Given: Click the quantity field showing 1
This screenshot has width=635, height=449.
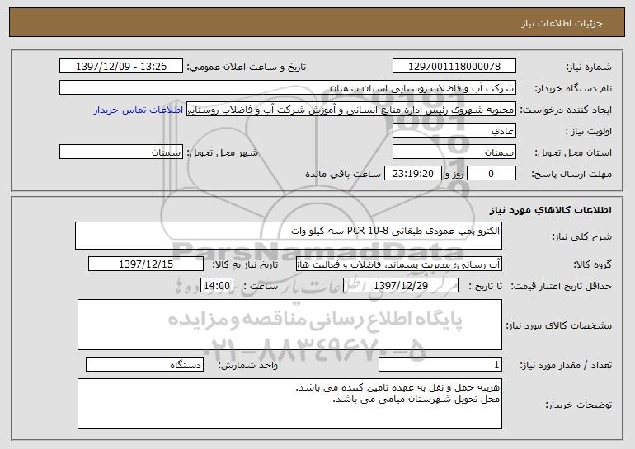Looking at the screenshot, I should click(x=440, y=364).
